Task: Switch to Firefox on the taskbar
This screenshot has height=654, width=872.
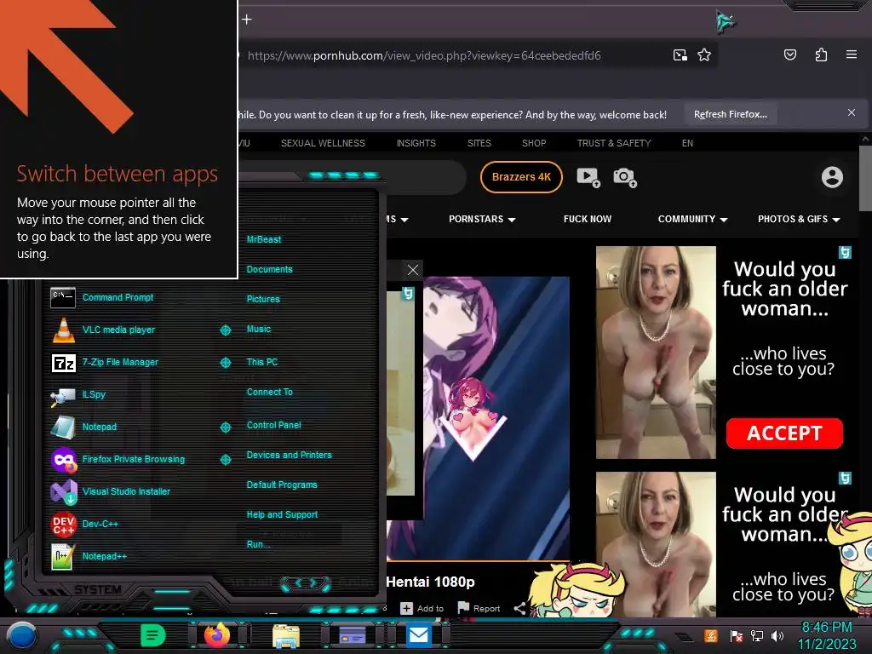Action: click(x=217, y=635)
